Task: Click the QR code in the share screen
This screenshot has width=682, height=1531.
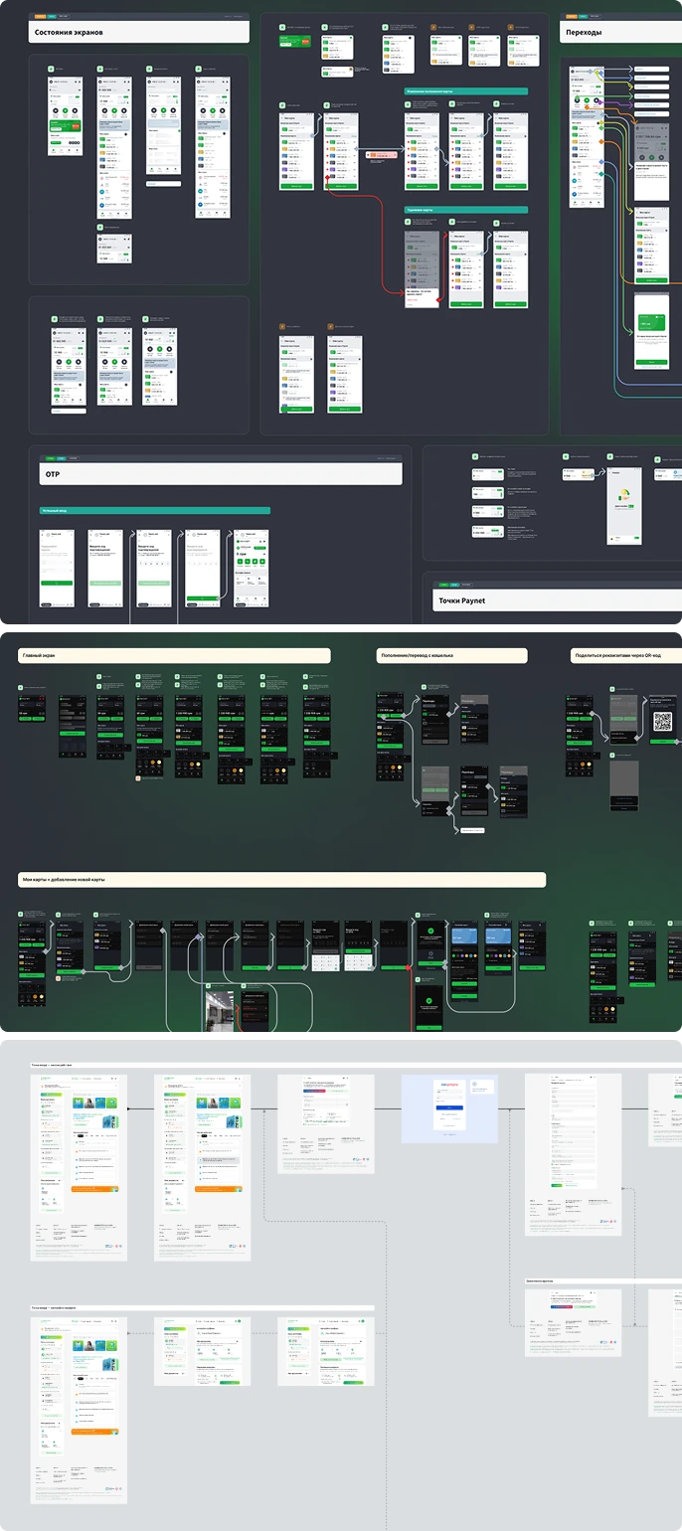Action: 663,723
